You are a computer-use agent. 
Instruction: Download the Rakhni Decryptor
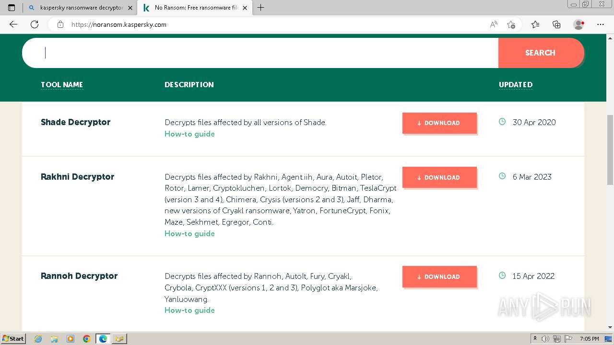pos(439,177)
